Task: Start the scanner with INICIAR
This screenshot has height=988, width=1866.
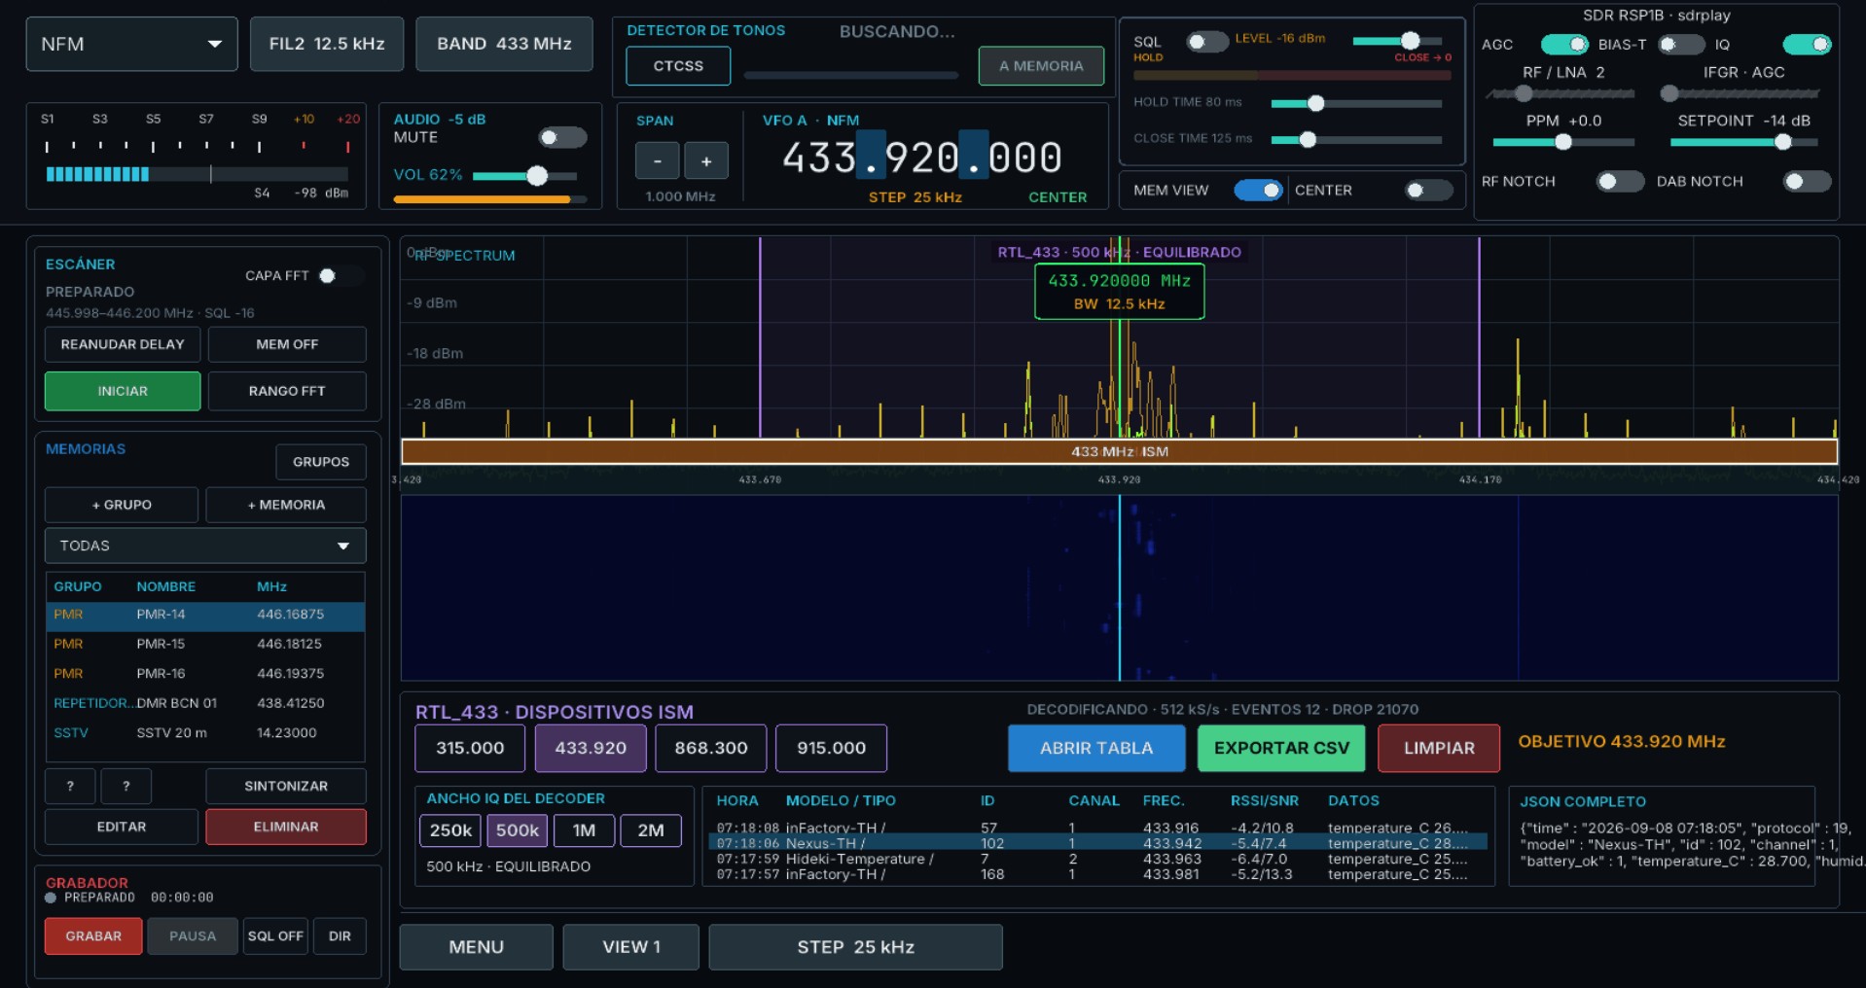Action: [x=123, y=391]
